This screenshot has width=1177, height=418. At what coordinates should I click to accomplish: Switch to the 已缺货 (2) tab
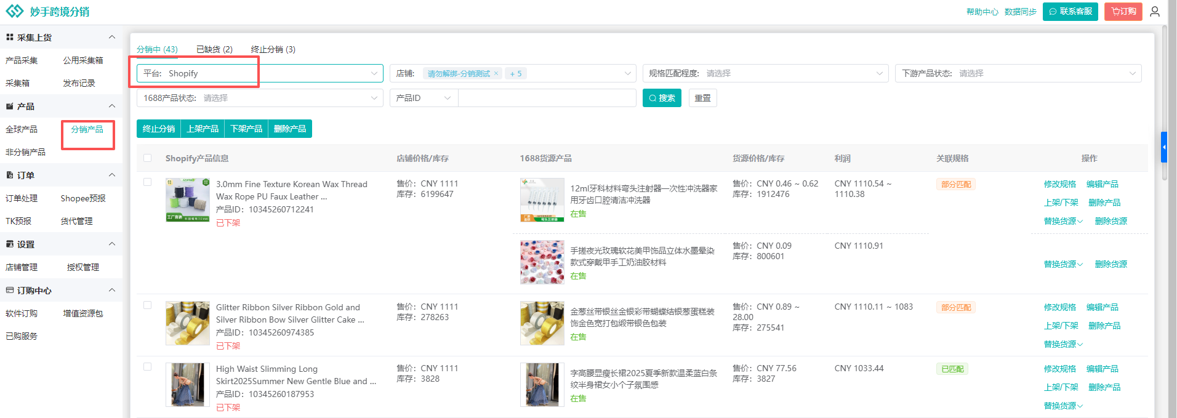click(x=214, y=49)
